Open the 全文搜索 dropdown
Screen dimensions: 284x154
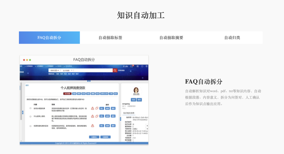click(67, 70)
